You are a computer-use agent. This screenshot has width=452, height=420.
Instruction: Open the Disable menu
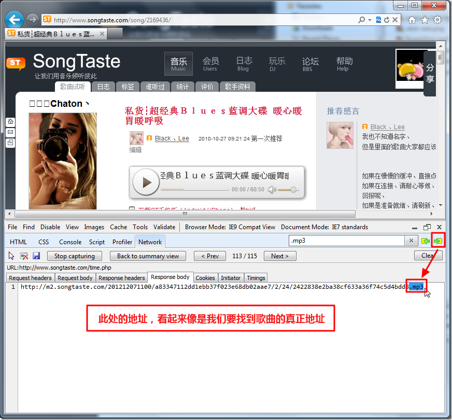click(x=50, y=227)
